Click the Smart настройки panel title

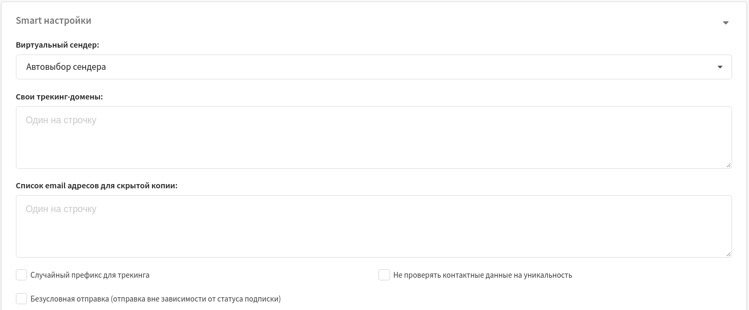(x=53, y=21)
